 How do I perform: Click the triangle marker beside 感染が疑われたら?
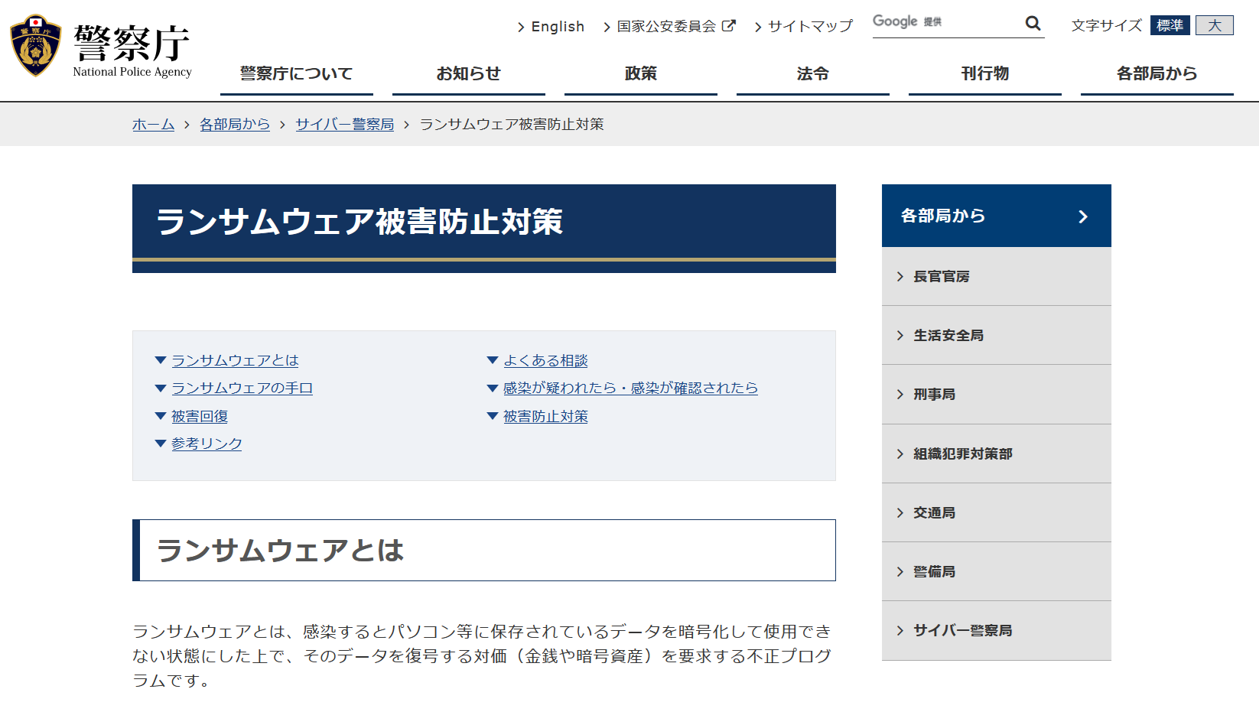[493, 389]
